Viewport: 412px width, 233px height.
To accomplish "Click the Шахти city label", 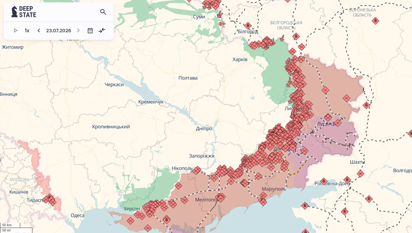I will click(357, 162).
